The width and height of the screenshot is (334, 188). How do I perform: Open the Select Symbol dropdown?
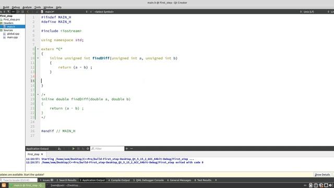104,11
